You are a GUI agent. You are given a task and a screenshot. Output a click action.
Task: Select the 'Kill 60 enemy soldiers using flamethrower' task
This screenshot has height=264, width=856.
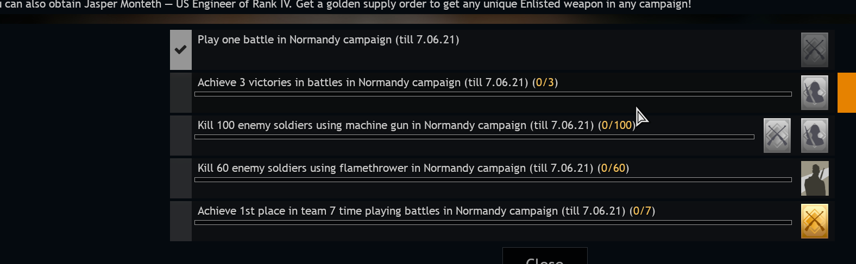coord(413,168)
